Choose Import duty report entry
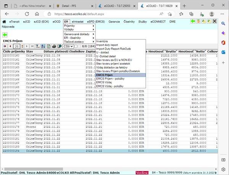The image size is (229, 175). click(x=121, y=45)
